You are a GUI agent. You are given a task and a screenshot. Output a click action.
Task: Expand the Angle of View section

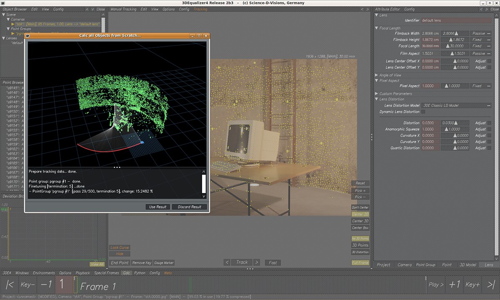coord(377,76)
